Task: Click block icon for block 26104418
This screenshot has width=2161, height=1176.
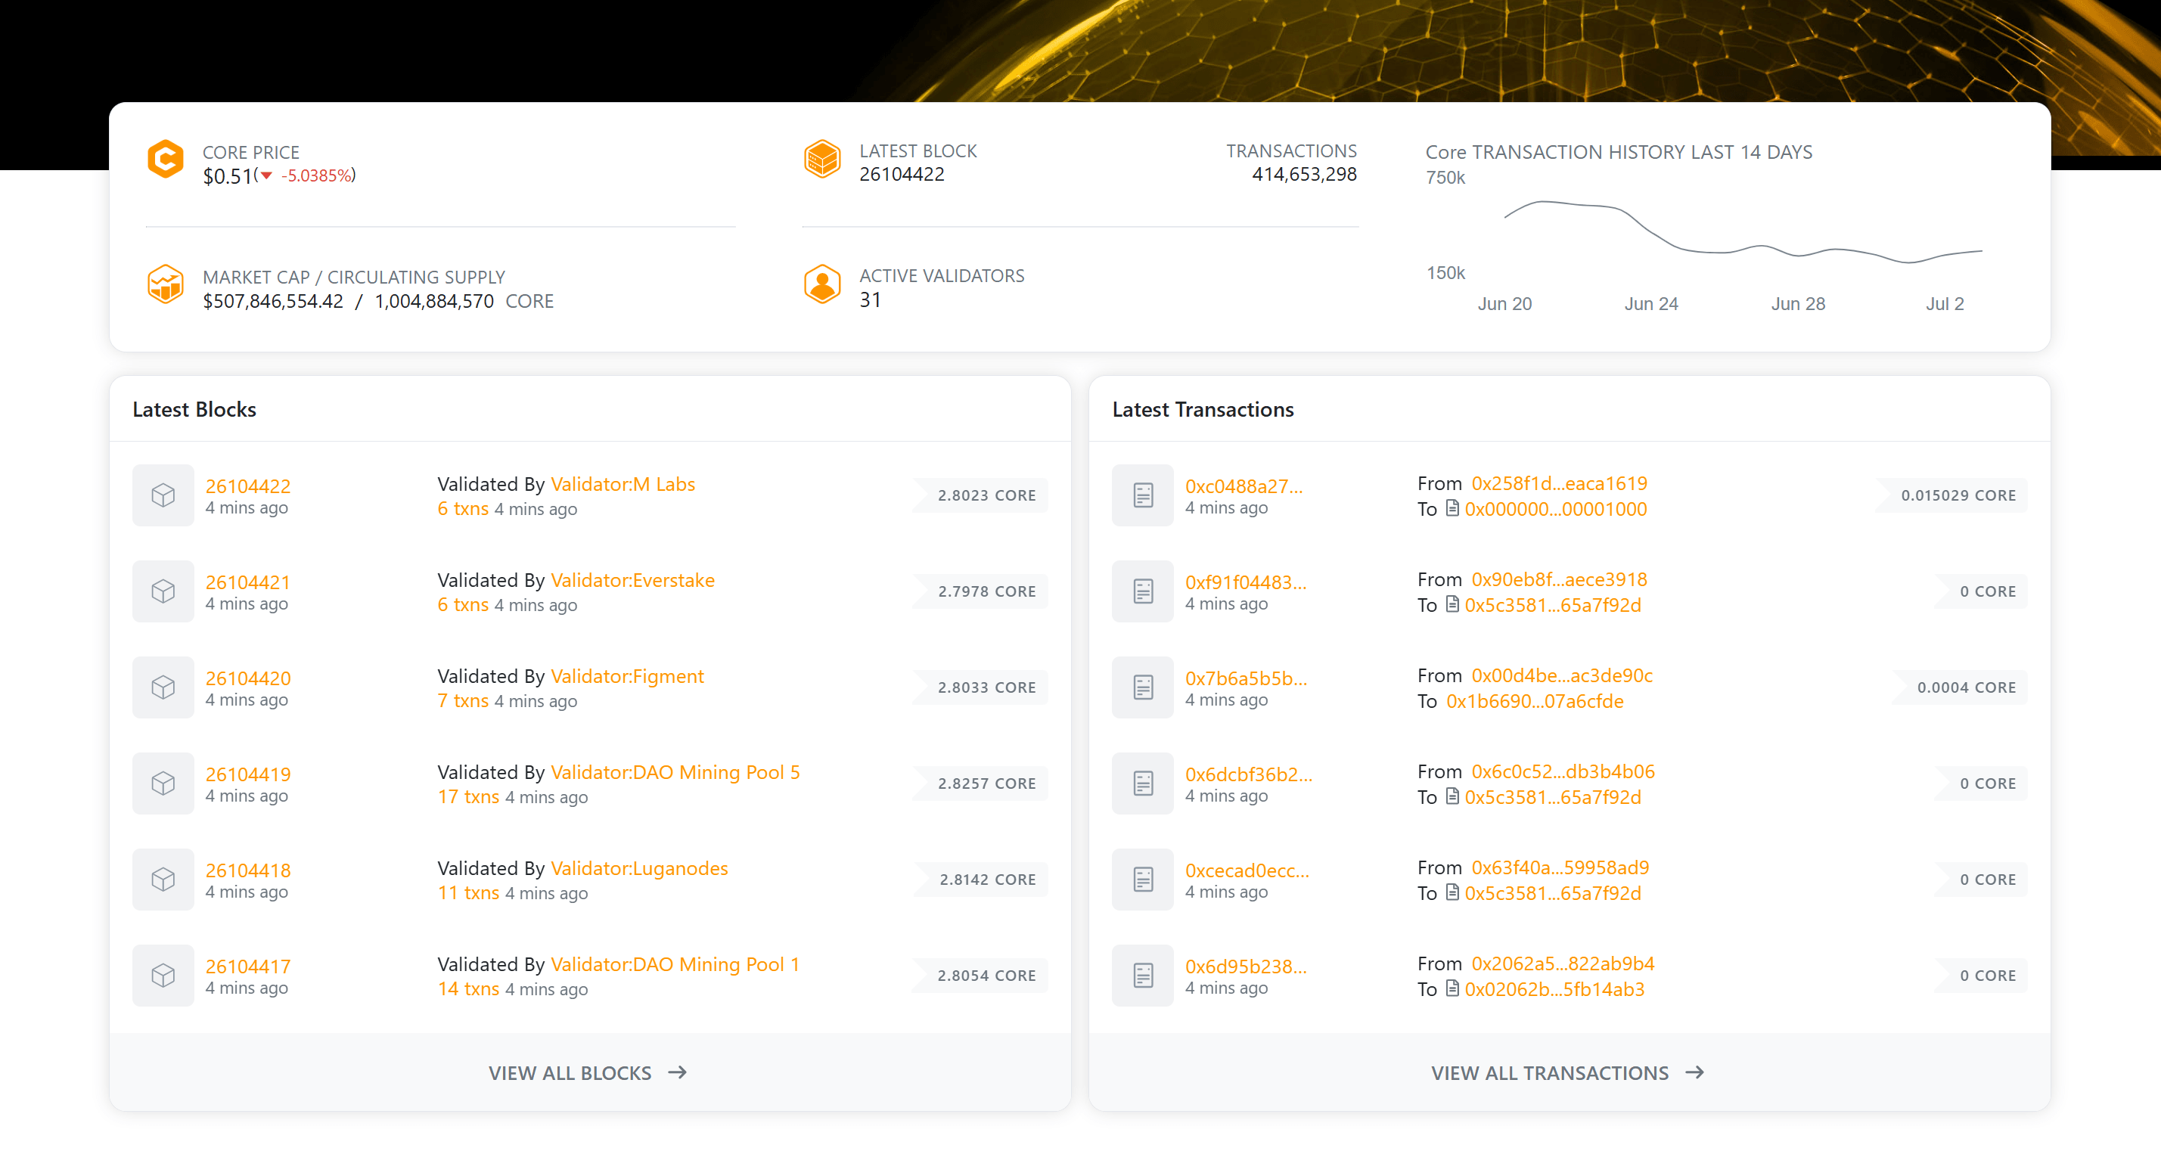Action: [x=163, y=879]
